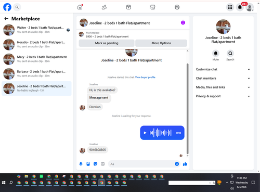Expand Privacy & support section

click(223, 96)
